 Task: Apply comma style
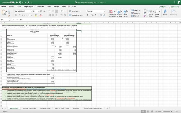(96, 15)
